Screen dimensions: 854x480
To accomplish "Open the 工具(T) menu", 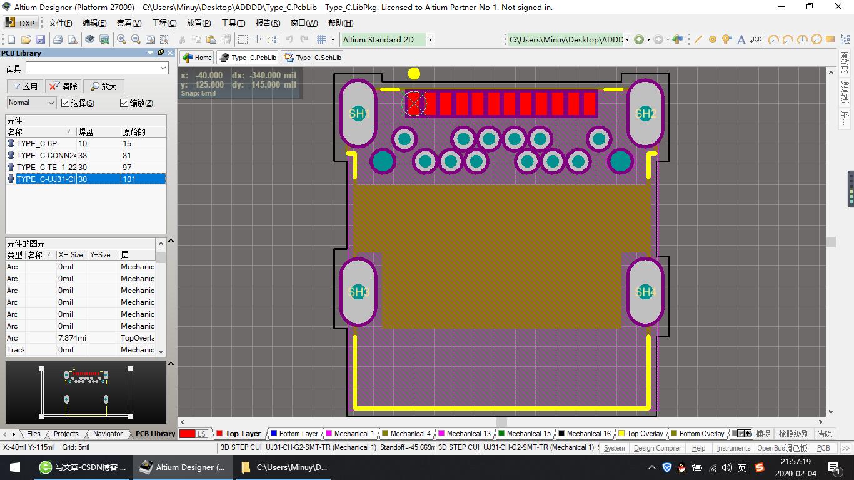I will (x=233, y=23).
